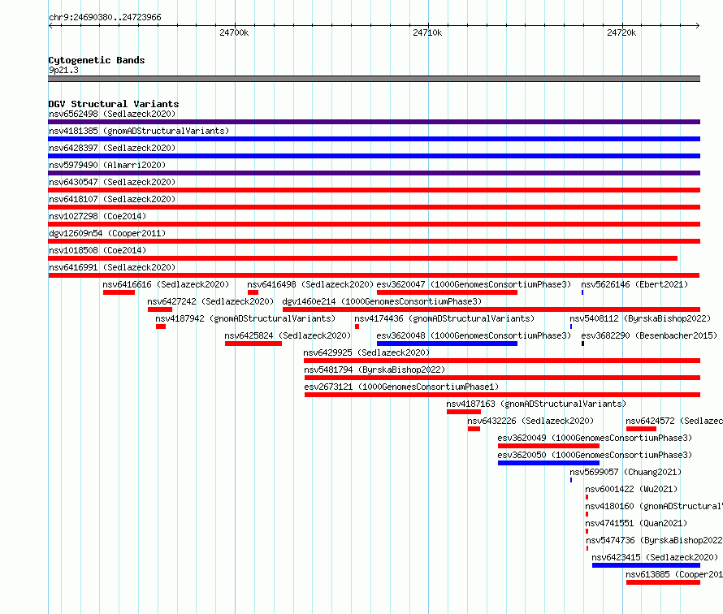
Task: Click the red bar under nsv6416616
Action: click(x=119, y=292)
